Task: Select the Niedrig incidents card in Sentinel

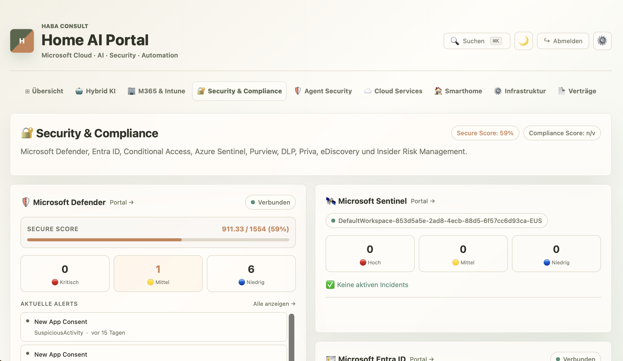Action: click(x=556, y=254)
